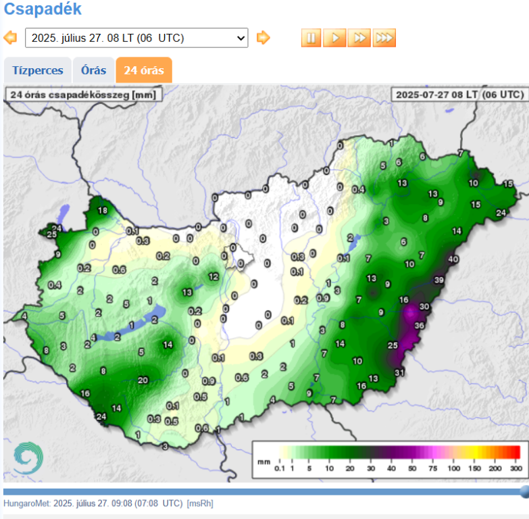Click the 24 órás csapadékösszeg map label

[x=82, y=95]
